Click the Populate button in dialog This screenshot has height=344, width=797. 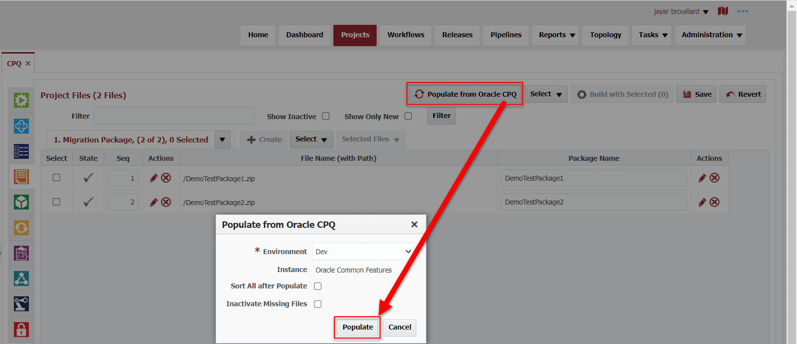(358, 327)
